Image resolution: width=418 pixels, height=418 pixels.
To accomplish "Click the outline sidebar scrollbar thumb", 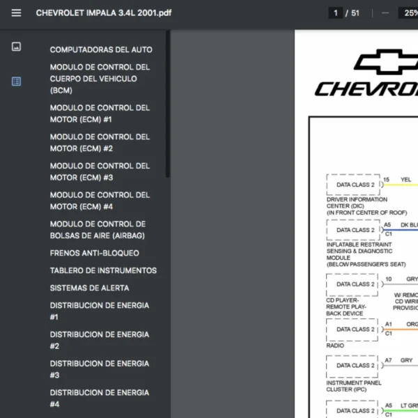I will pos(168,104).
